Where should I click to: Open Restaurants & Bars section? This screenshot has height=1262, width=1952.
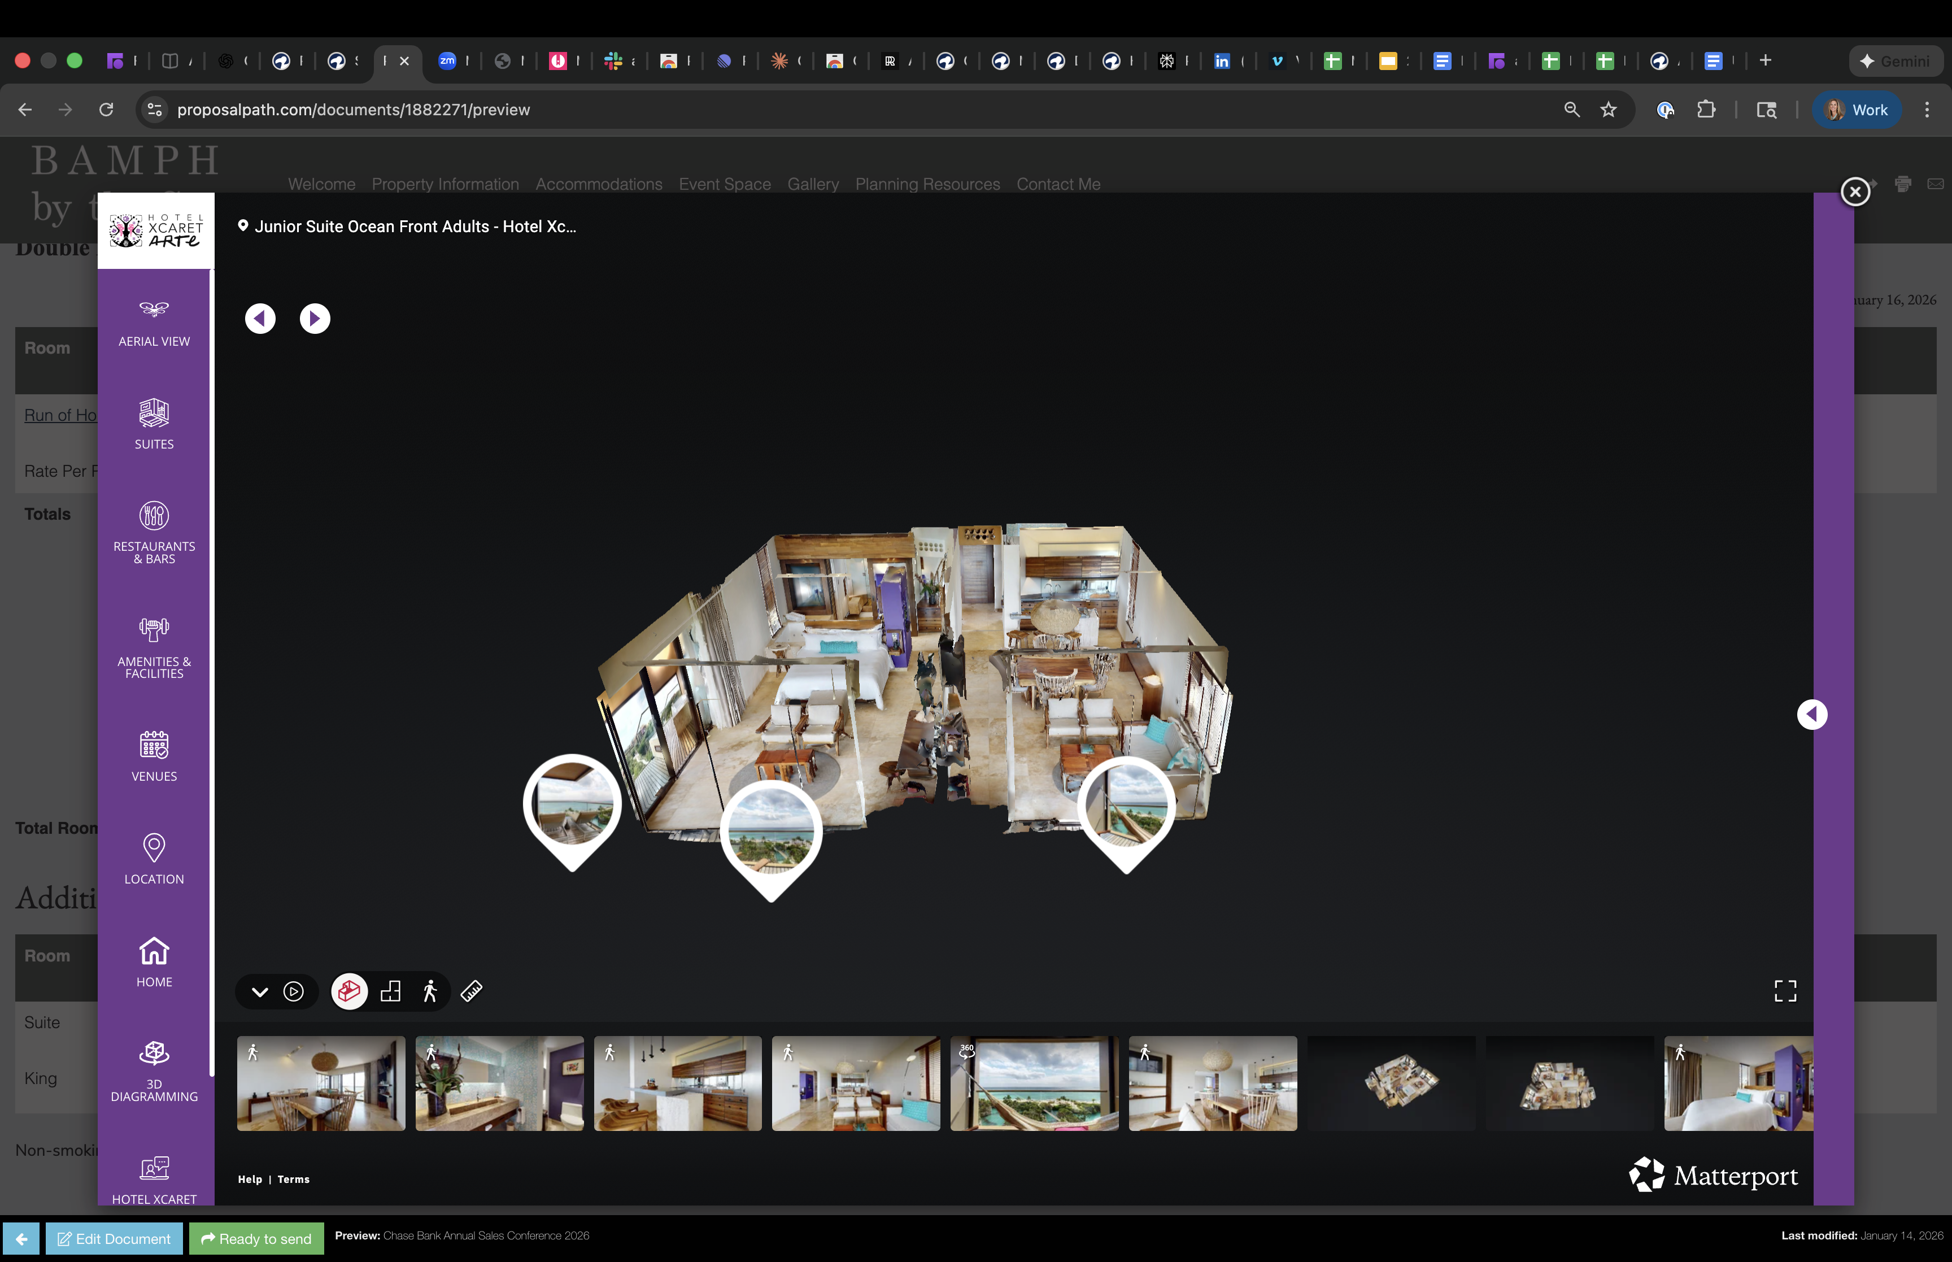point(154,532)
